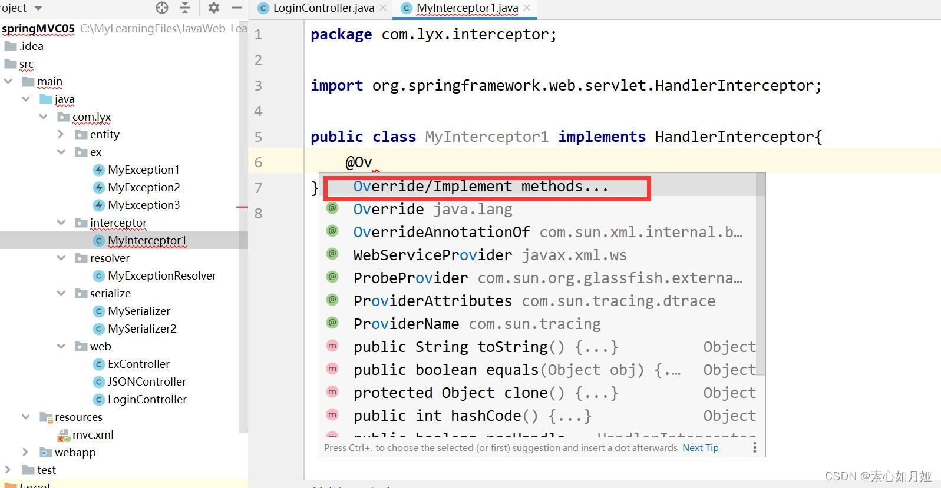Click the HandlerInterceptor import line
941x488 pixels.
tap(566, 85)
